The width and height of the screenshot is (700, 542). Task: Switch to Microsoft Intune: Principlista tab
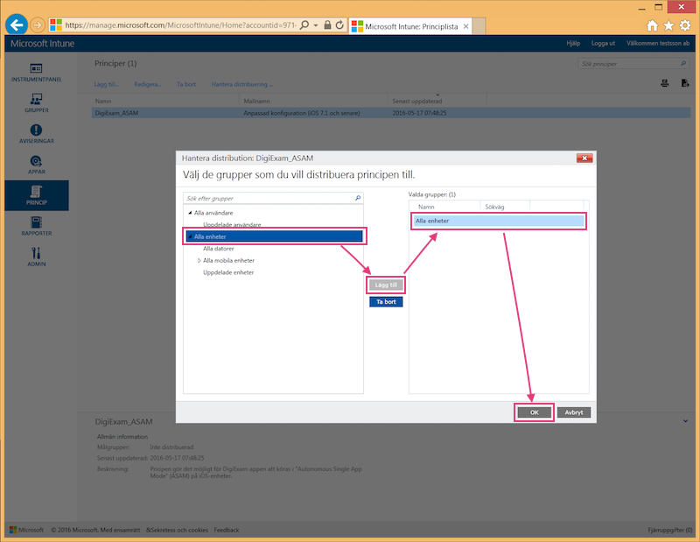(x=410, y=26)
